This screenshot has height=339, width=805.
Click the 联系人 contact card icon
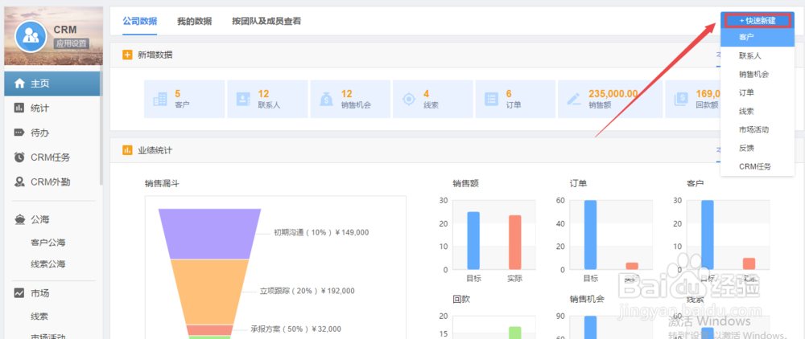pos(243,99)
